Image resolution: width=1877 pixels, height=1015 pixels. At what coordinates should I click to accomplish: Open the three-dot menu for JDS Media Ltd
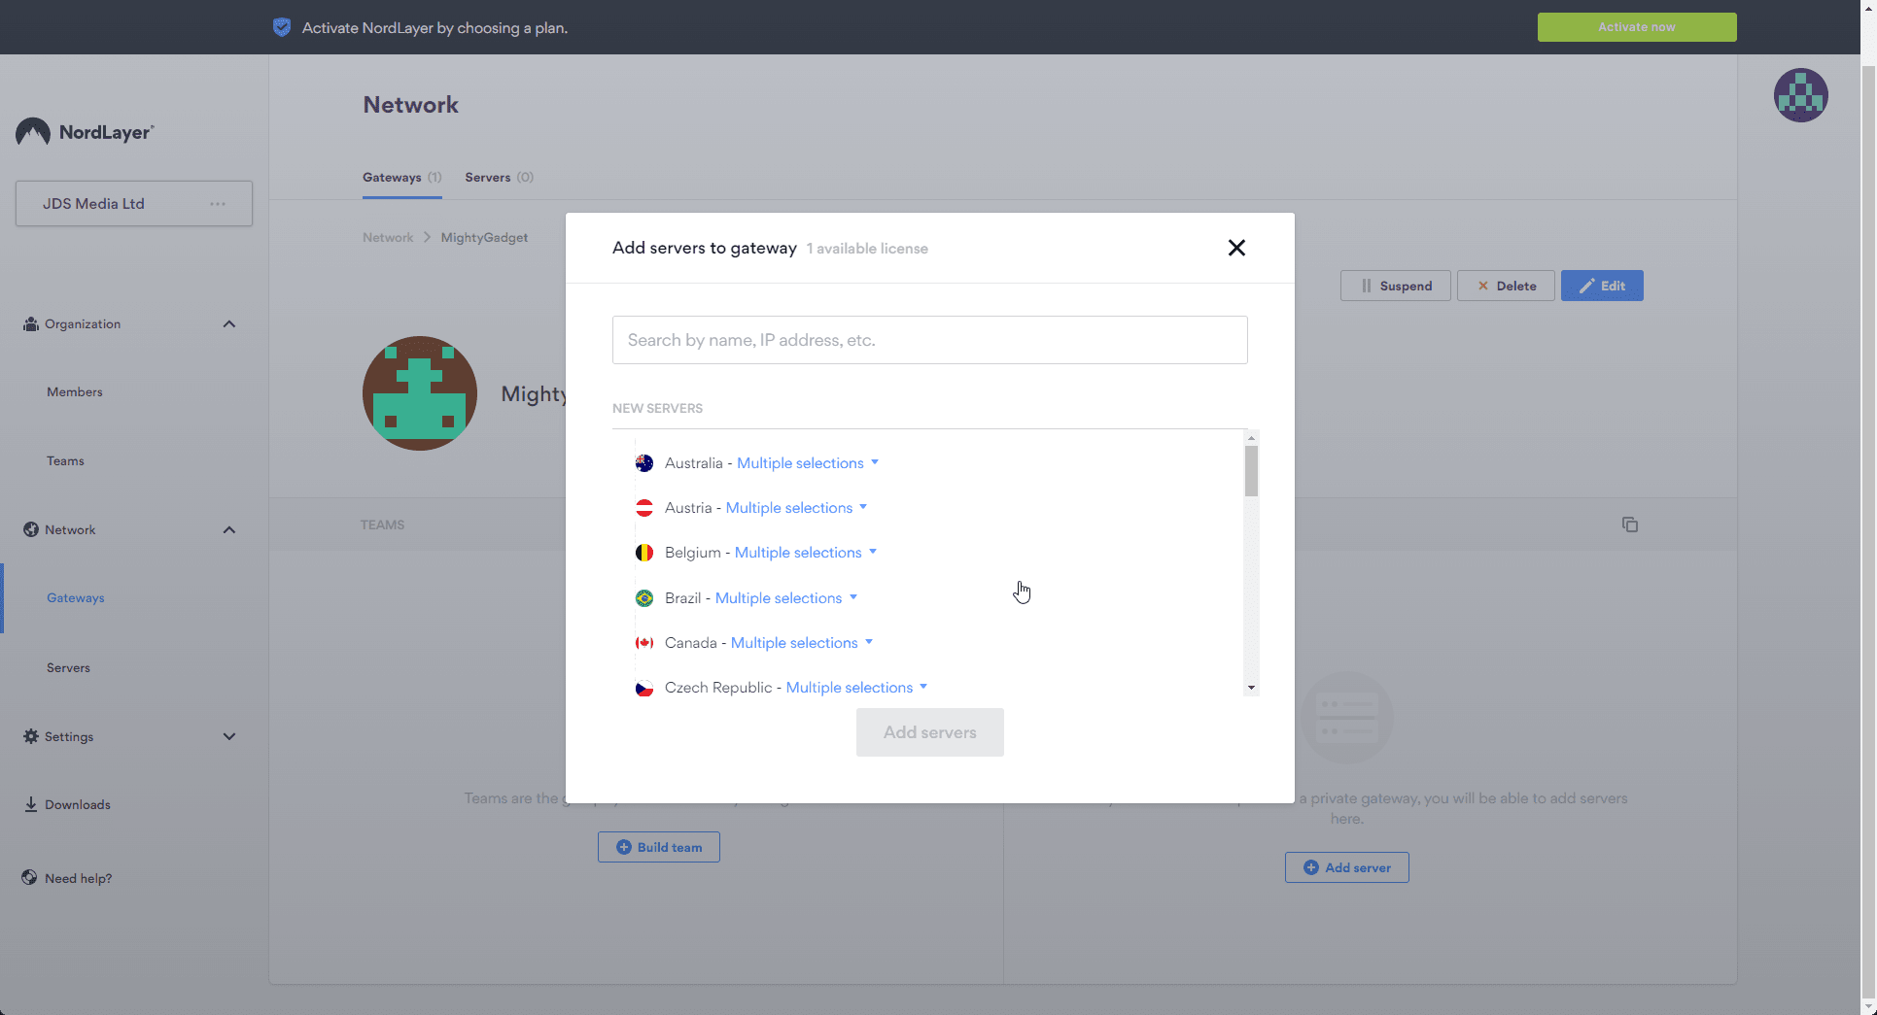(218, 204)
